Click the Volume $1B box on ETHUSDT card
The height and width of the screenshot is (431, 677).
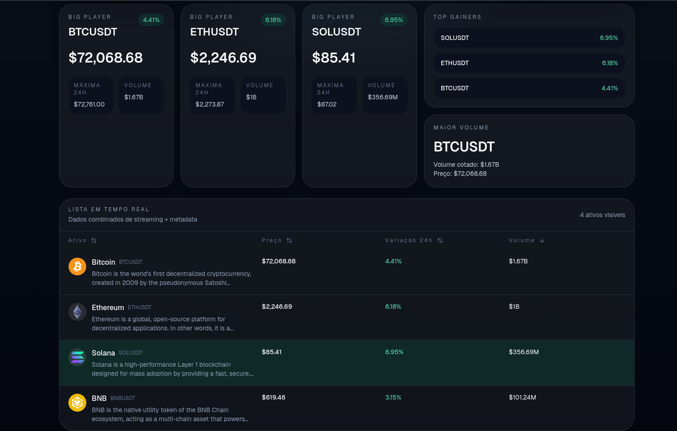pos(263,95)
